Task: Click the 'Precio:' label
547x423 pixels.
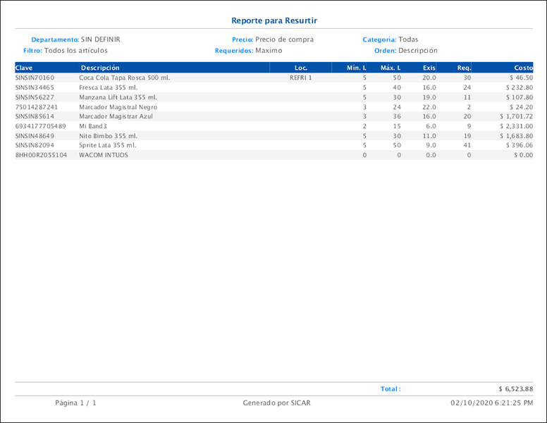Action: click(242, 39)
